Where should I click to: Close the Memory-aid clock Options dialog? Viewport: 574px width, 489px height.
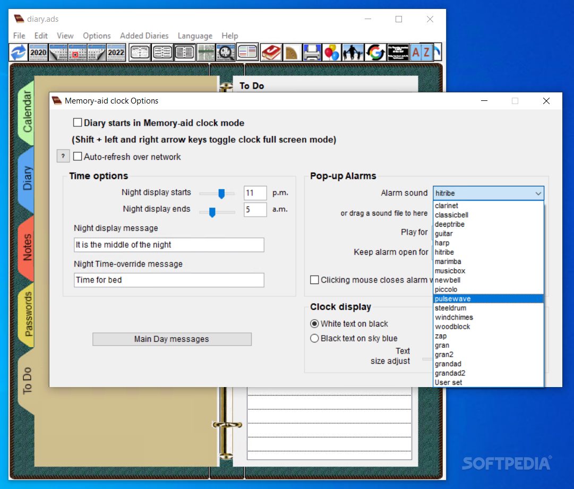(546, 101)
